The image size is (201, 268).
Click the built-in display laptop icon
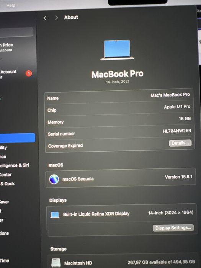tap(55, 215)
